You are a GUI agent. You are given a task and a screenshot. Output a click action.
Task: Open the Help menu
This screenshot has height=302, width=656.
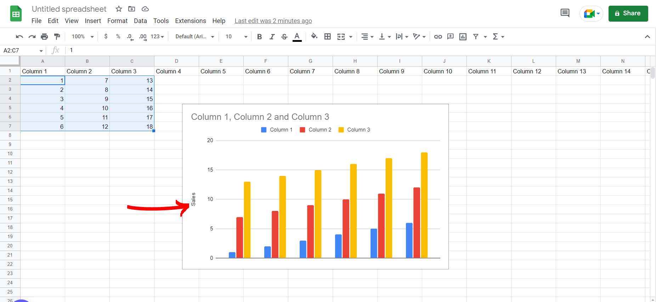pos(219,21)
